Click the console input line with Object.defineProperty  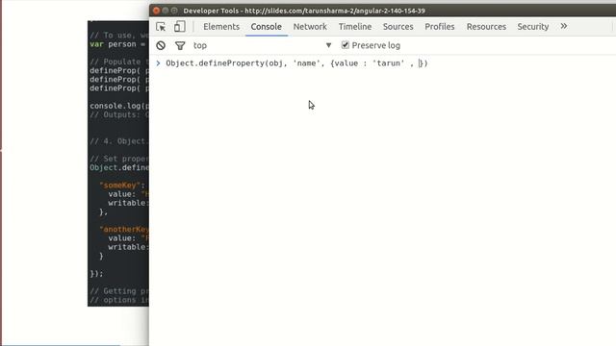pyautogui.click(x=296, y=63)
